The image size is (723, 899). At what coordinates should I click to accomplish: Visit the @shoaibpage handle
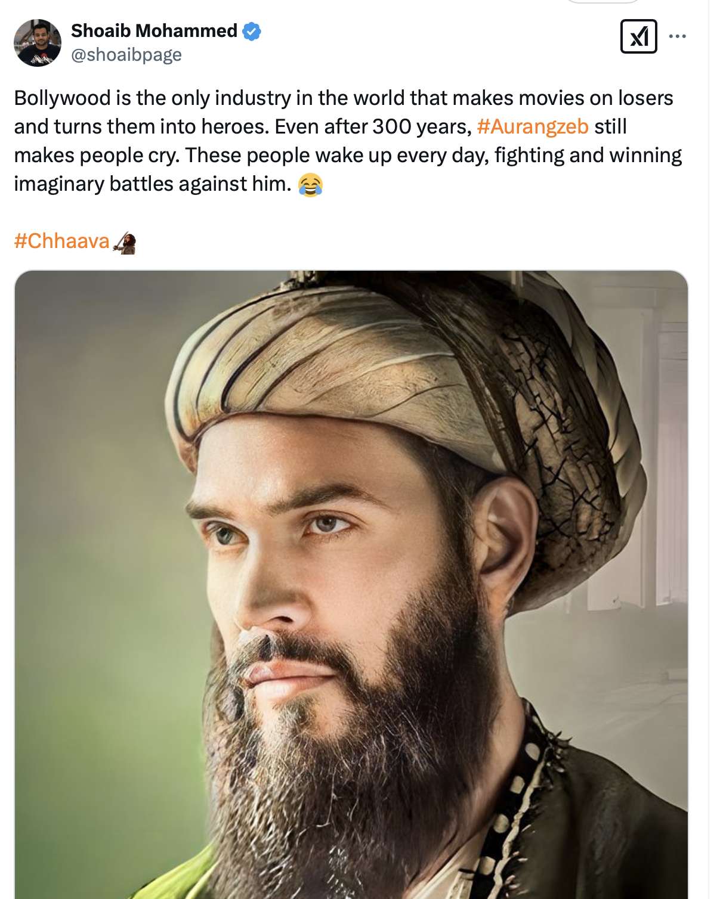pos(126,55)
